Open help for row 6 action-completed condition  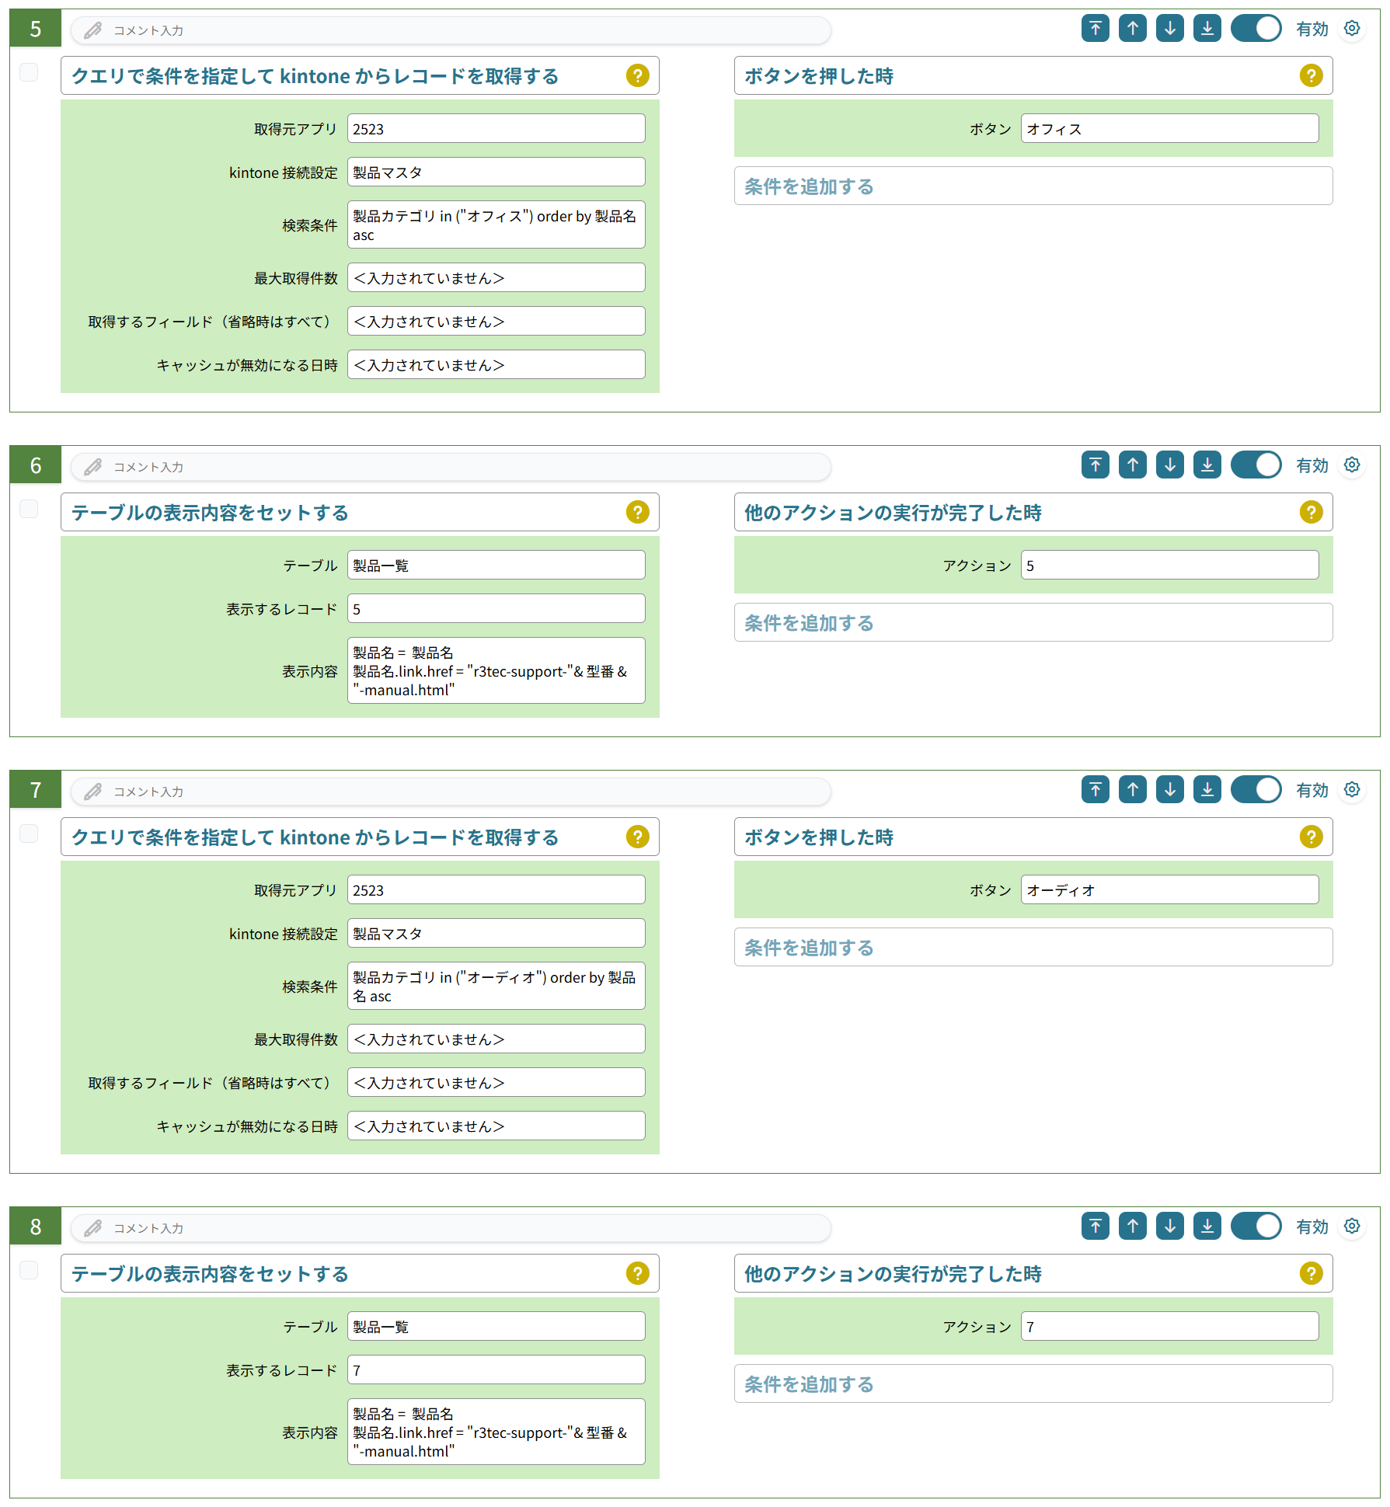click(1311, 512)
